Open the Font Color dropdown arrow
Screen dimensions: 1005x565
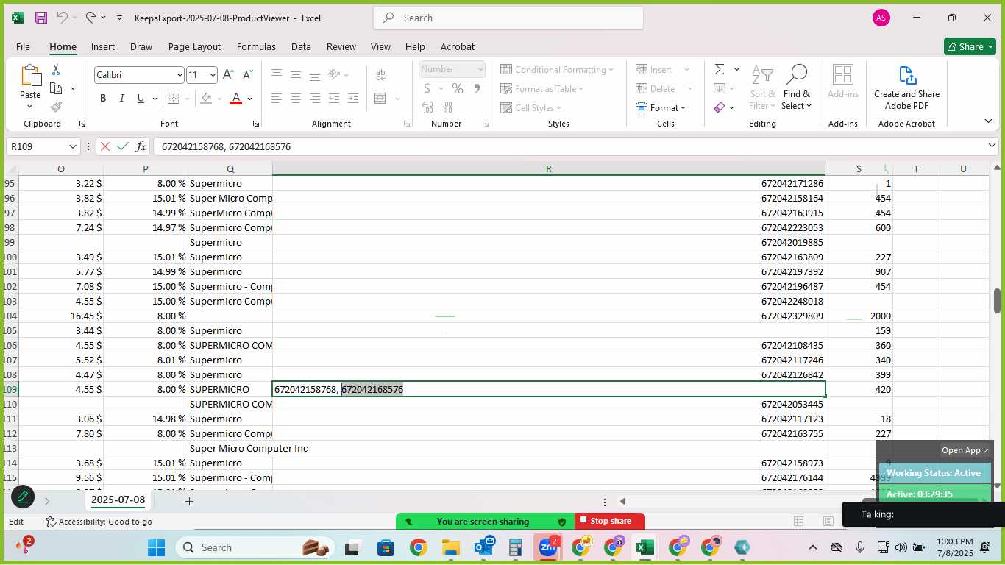(250, 98)
